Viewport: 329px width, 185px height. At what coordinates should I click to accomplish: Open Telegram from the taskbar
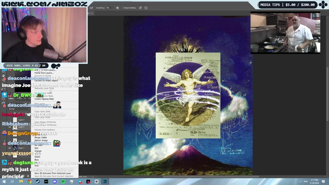click(80, 182)
